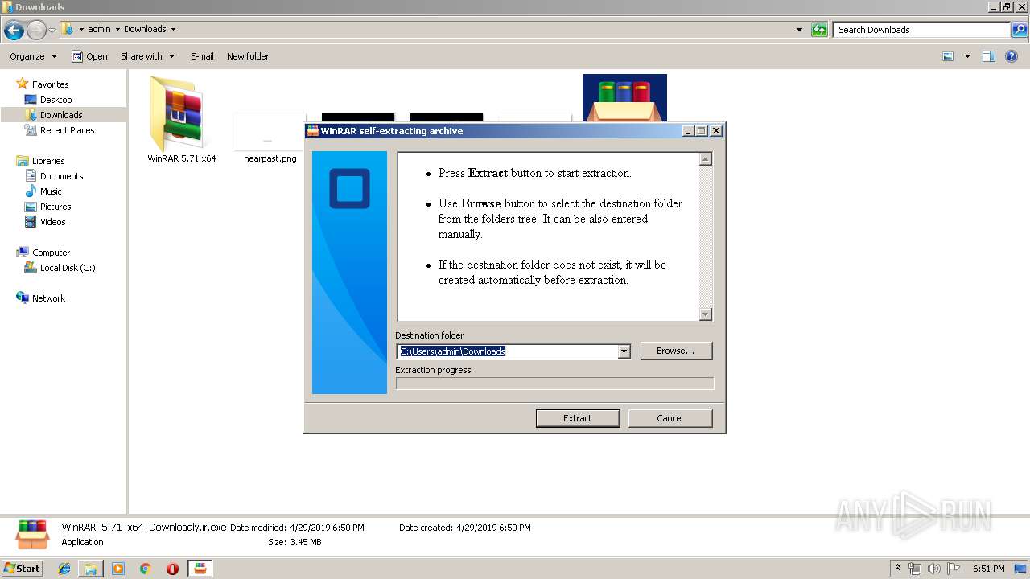Click the Windows Explorer taskbar icon
Screen dimensions: 1030x579
tap(91, 569)
